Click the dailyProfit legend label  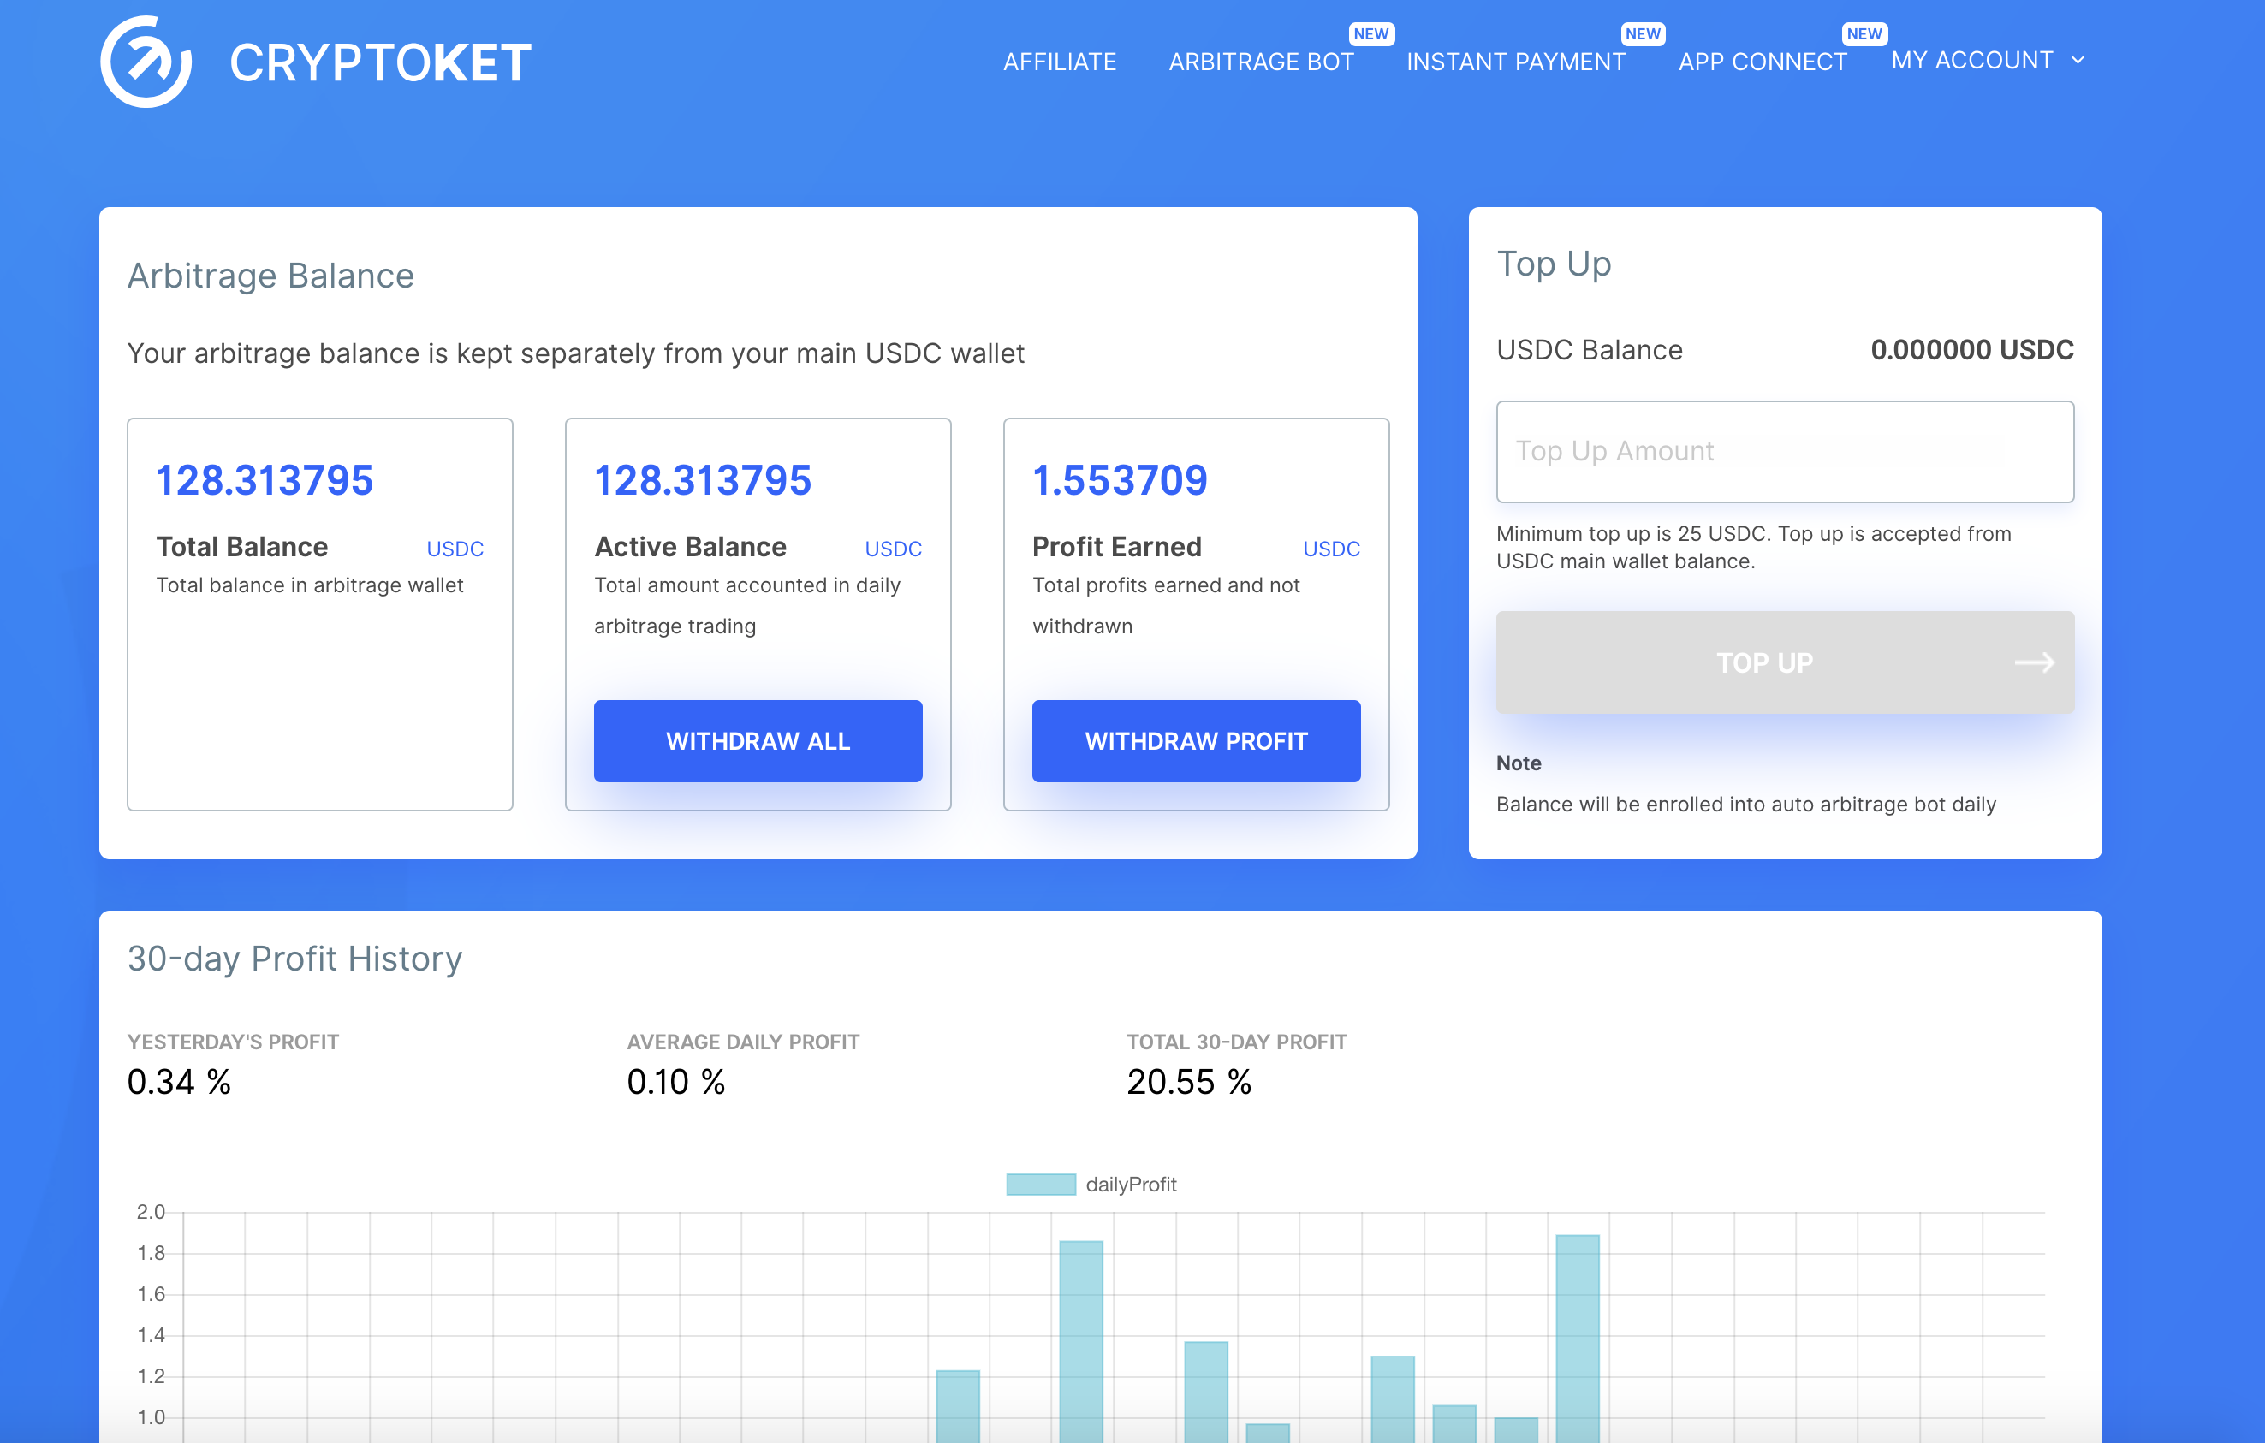pyautogui.click(x=1131, y=1185)
